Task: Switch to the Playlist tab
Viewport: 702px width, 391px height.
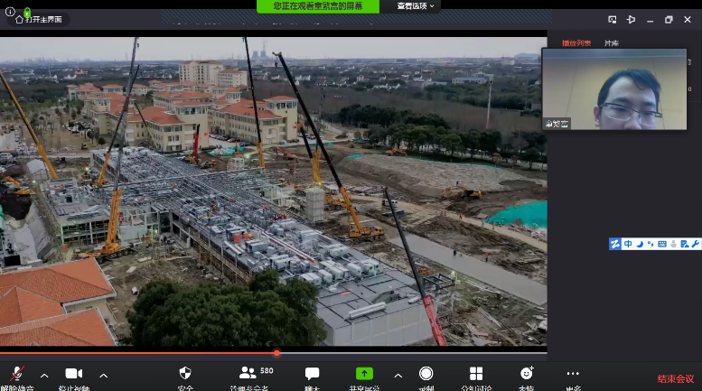Action: (x=576, y=42)
